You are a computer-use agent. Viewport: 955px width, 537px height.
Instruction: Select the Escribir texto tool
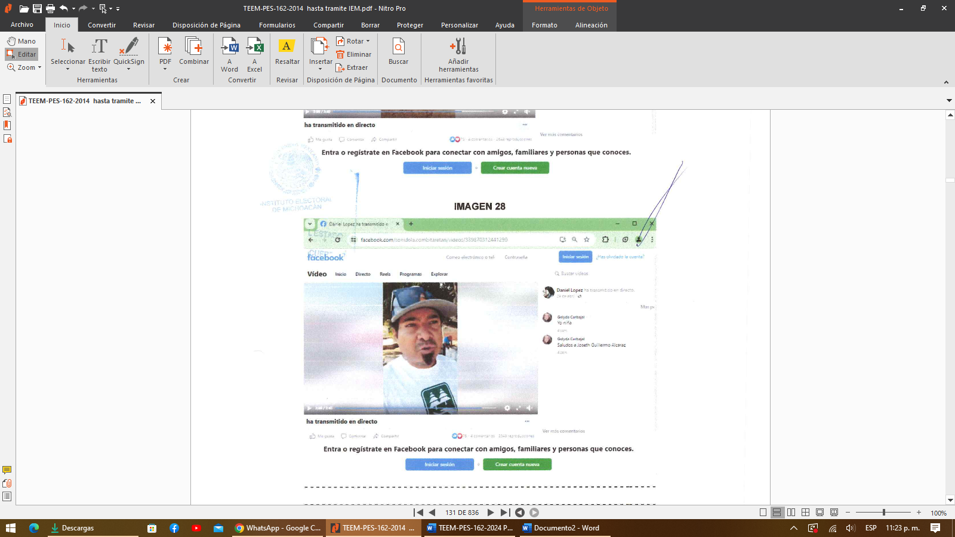[99, 55]
